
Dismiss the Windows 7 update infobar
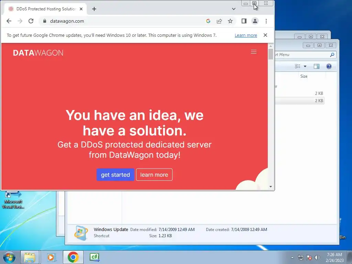click(265, 35)
